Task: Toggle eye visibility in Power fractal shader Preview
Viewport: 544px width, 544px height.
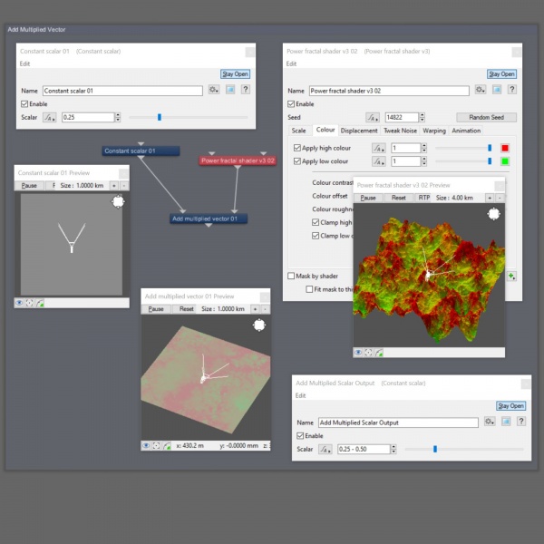Action: [x=358, y=353]
